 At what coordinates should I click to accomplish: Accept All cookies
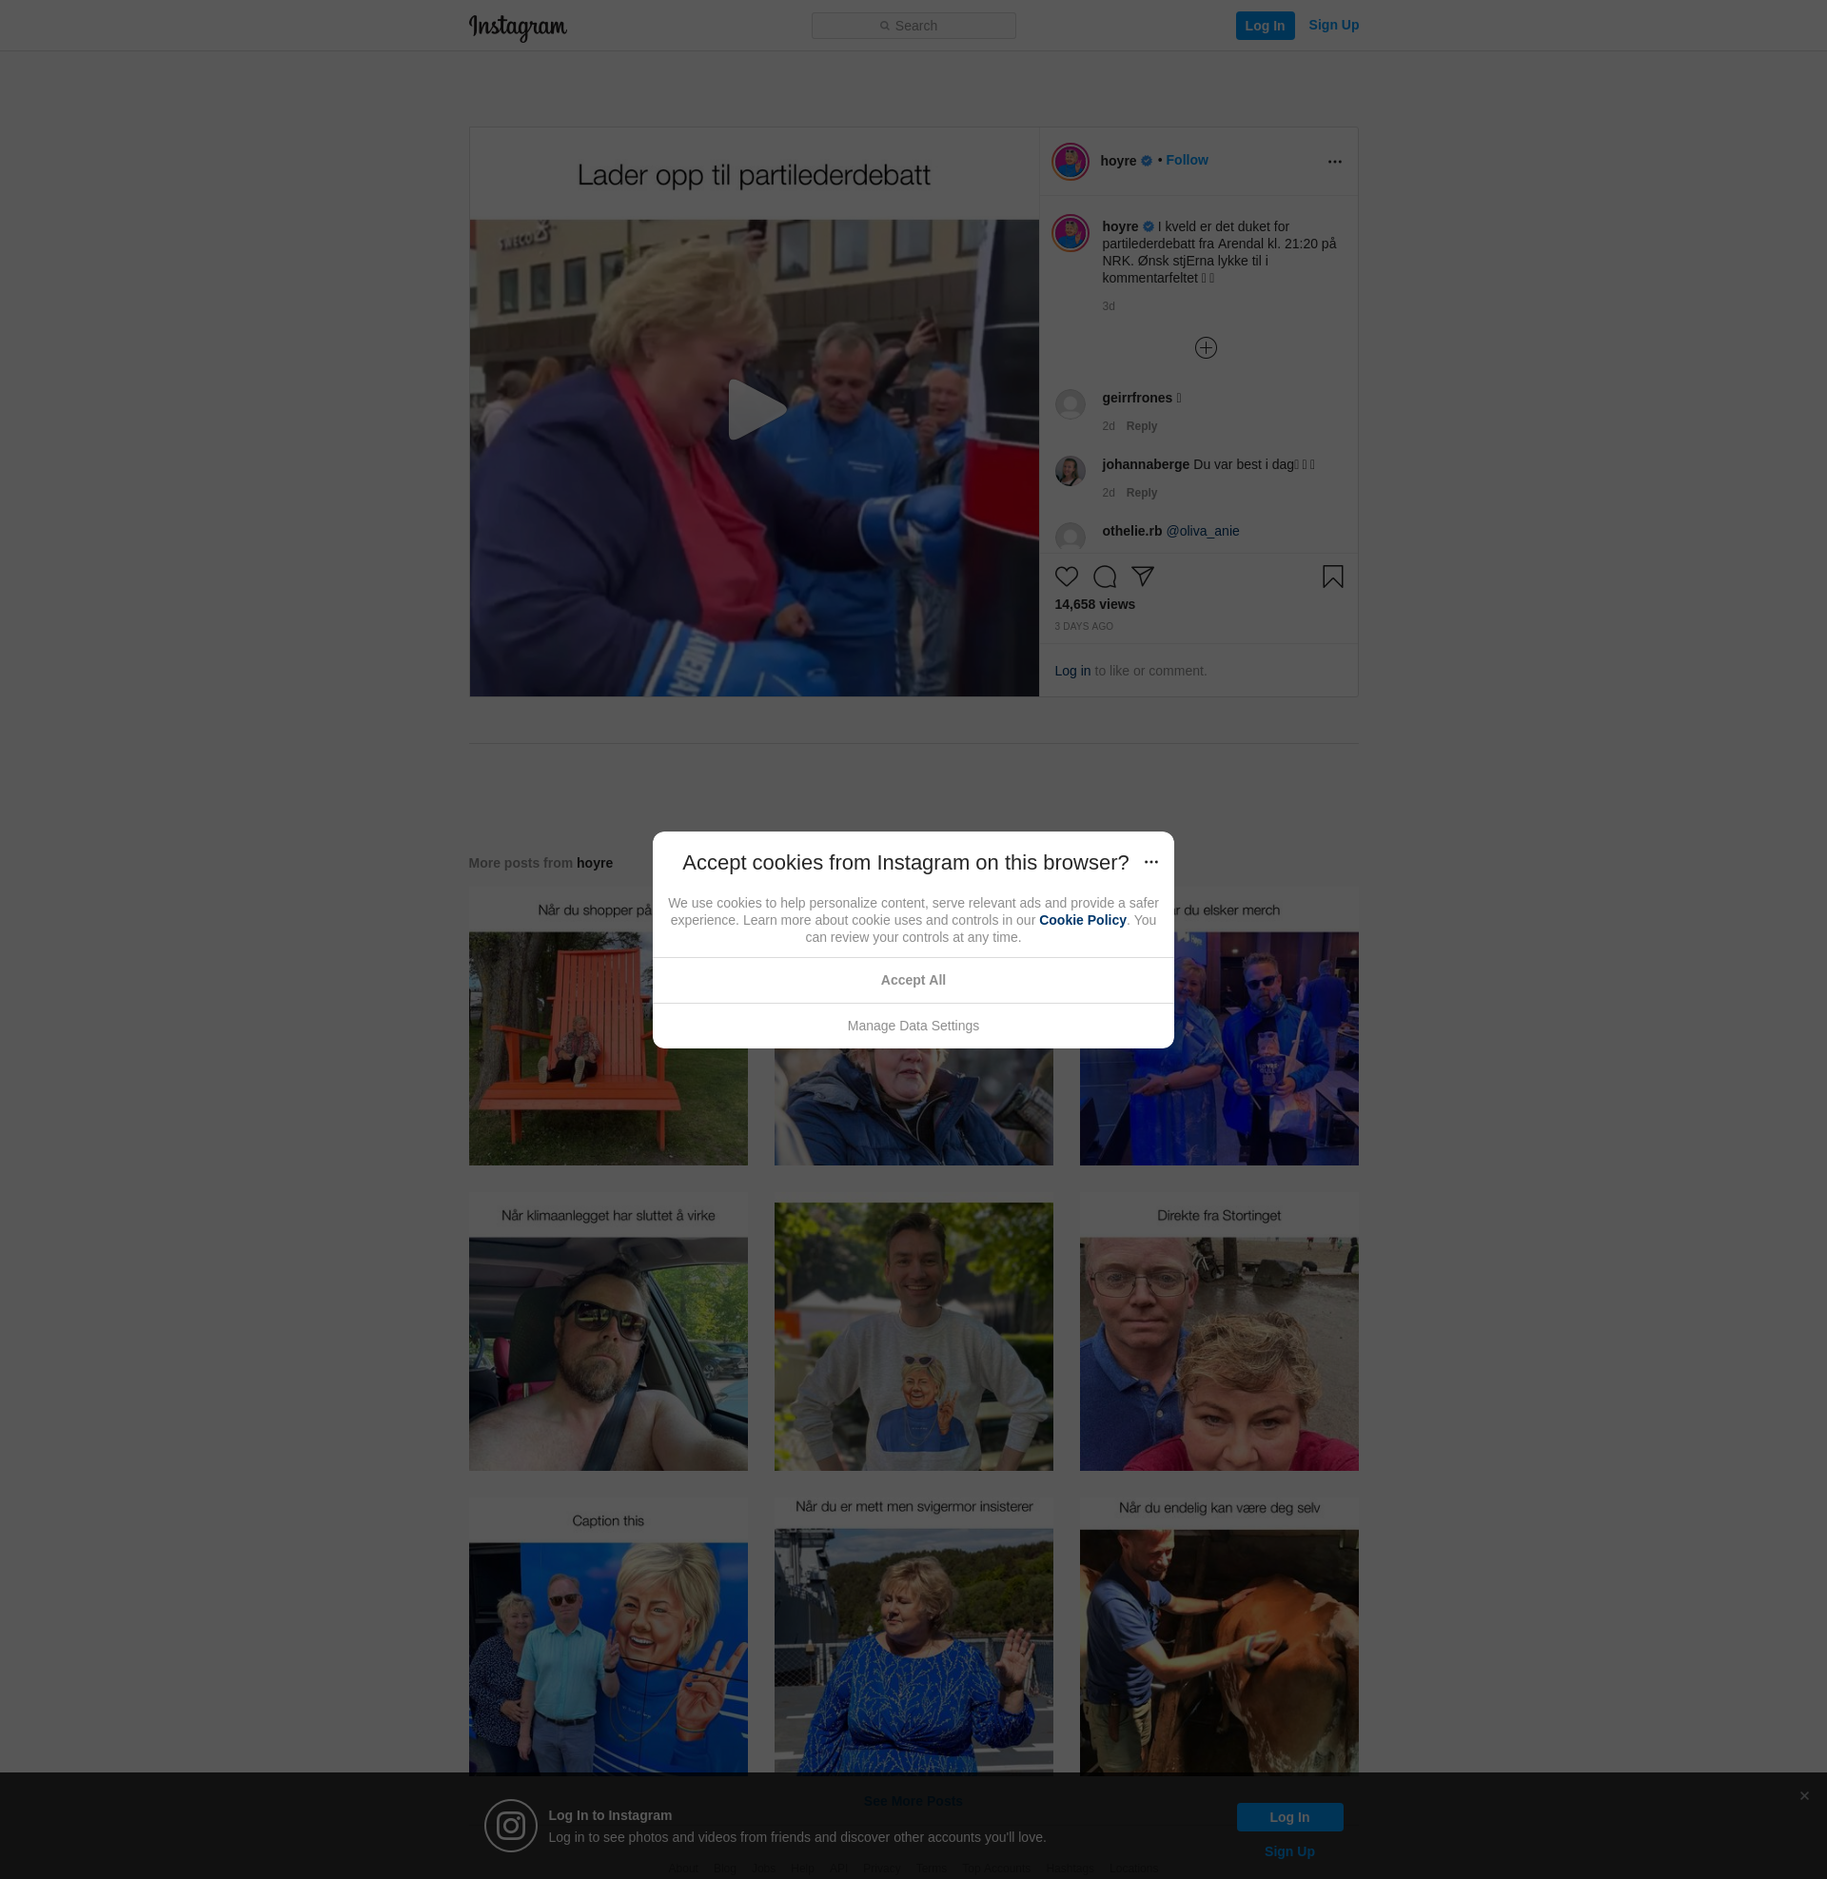point(913,980)
